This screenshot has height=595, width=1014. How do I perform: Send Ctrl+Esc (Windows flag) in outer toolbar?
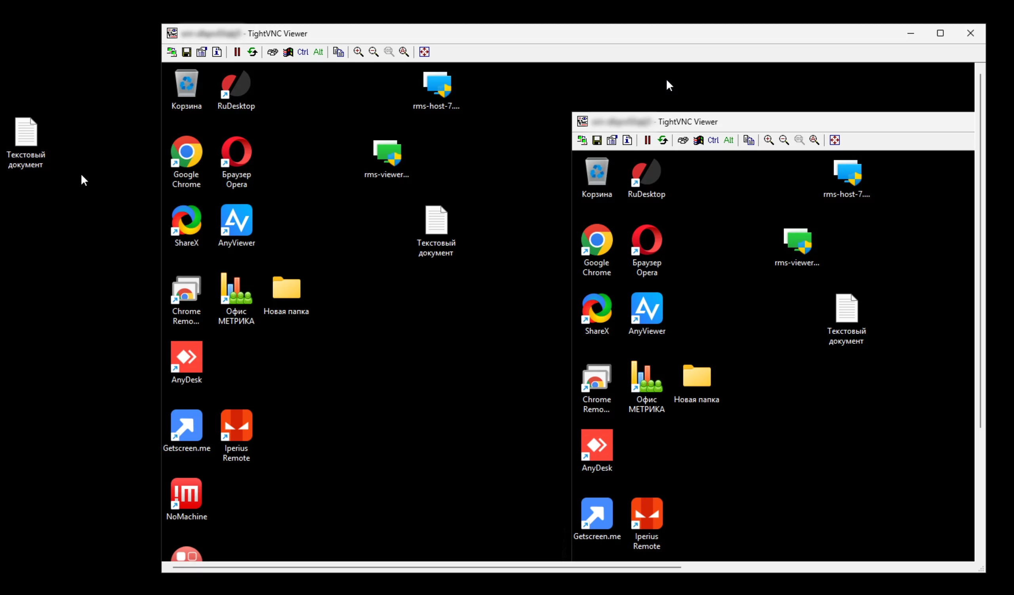point(288,52)
